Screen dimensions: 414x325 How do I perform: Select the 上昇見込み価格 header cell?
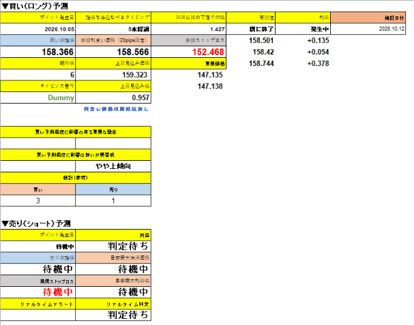[113, 63]
